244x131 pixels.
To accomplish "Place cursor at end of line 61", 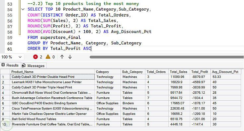I will [91, 49].
